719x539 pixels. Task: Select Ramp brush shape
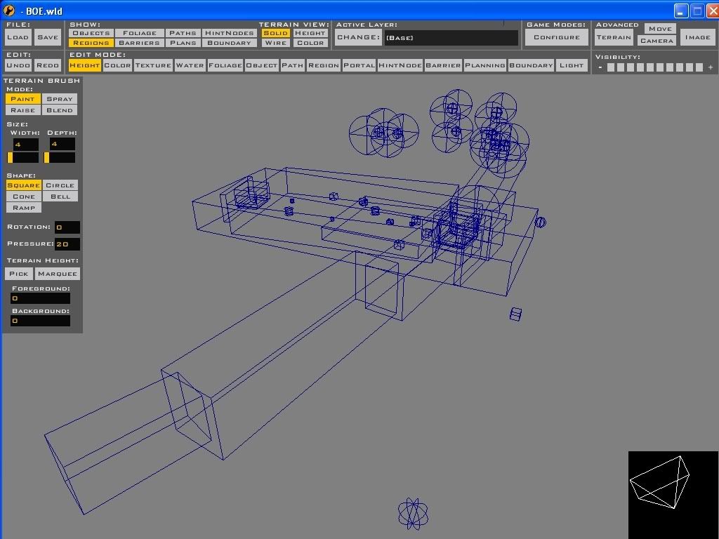click(23, 208)
